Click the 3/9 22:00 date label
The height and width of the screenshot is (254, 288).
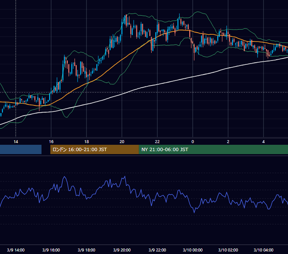tap(157, 250)
